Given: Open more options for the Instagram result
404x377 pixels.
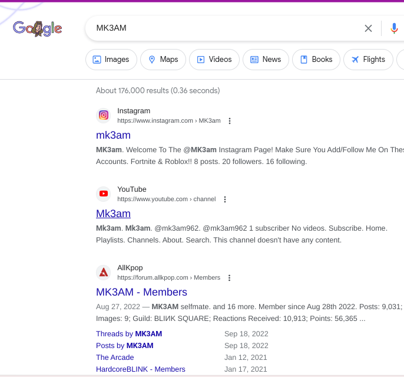Looking at the screenshot, I should tap(230, 121).
